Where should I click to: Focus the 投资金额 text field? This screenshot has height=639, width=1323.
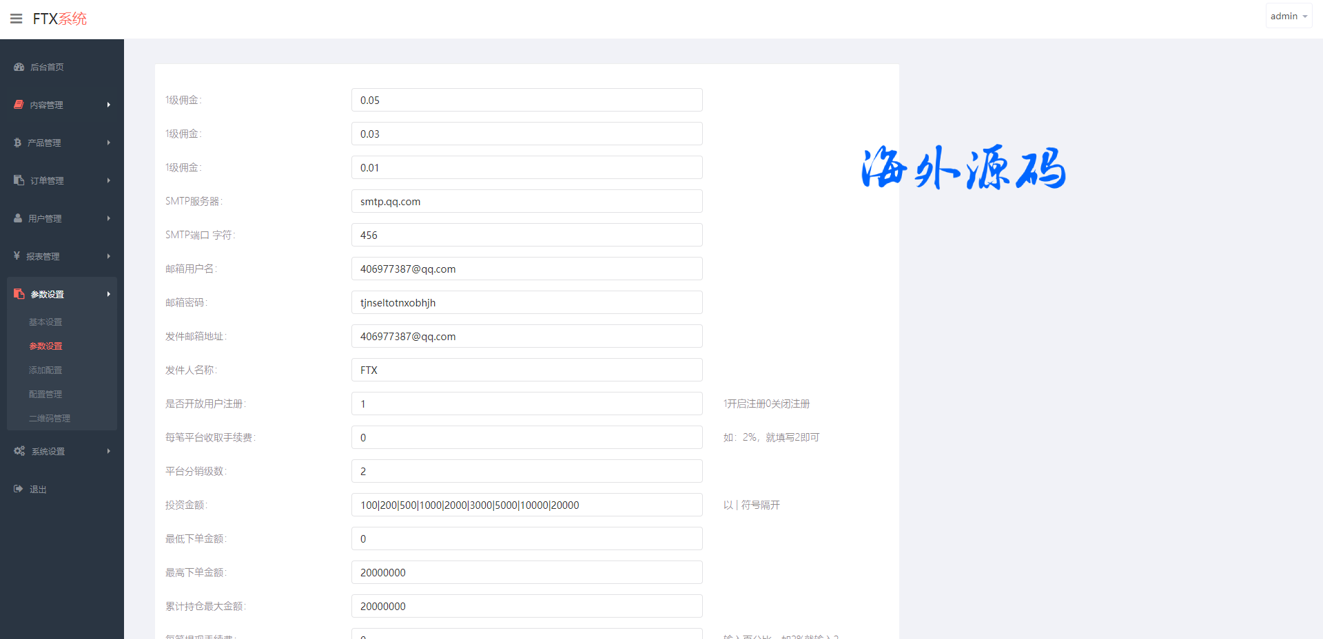pos(526,505)
